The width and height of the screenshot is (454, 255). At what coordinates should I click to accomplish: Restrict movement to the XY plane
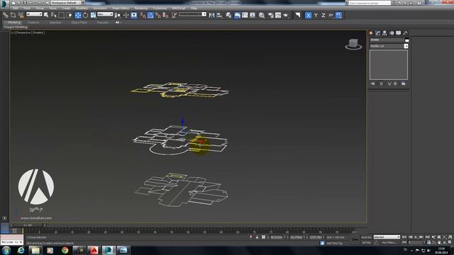(x=331, y=15)
